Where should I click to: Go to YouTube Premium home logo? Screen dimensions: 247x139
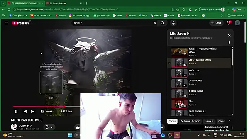click(20, 23)
